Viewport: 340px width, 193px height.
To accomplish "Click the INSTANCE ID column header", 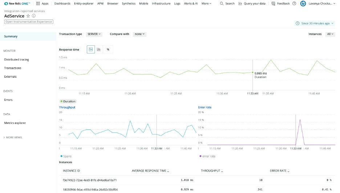I will coord(71,171).
